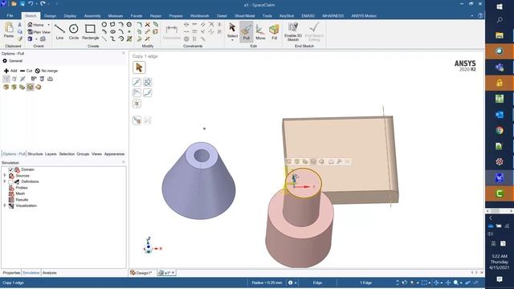Screen dimensions: 514x289
Task: Toggle the leftmost highlighted option in Pull row
Action: click(6, 79)
